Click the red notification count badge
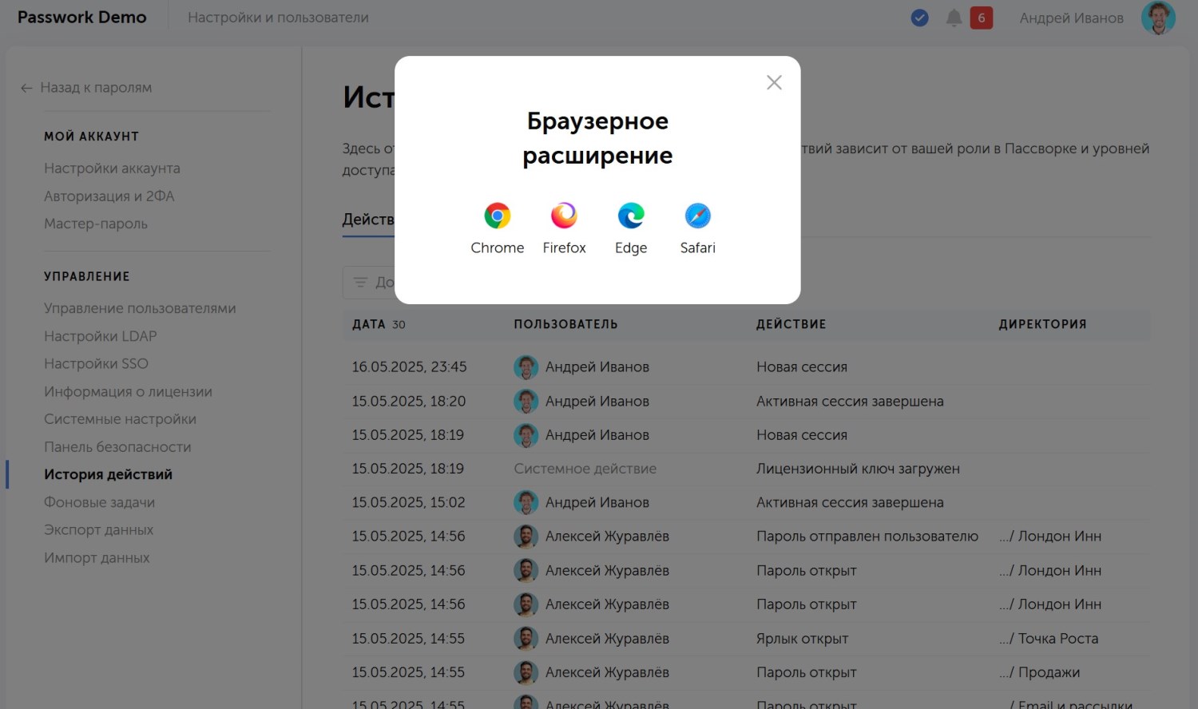Image resolution: width=1198 pixels, height=709 pixels. (982, 18)
